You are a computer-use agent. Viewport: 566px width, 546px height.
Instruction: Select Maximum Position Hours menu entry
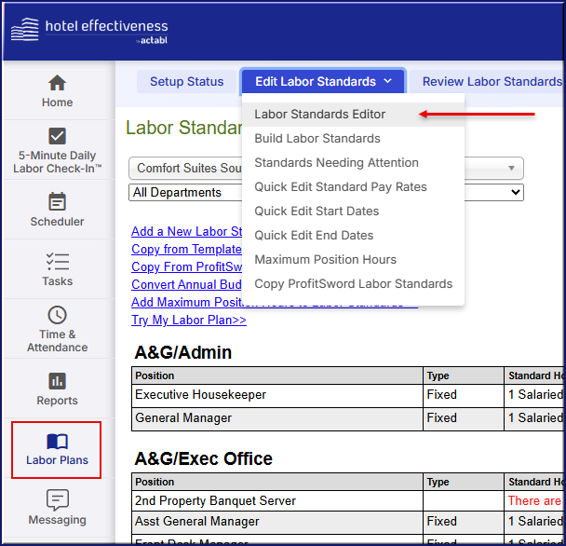click(x=325, y=260)
